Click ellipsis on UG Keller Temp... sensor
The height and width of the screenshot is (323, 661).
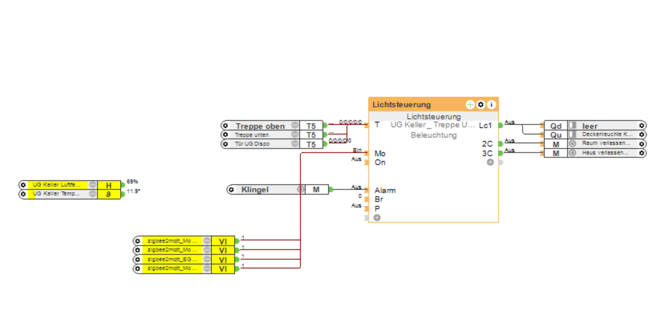point(93,194)
